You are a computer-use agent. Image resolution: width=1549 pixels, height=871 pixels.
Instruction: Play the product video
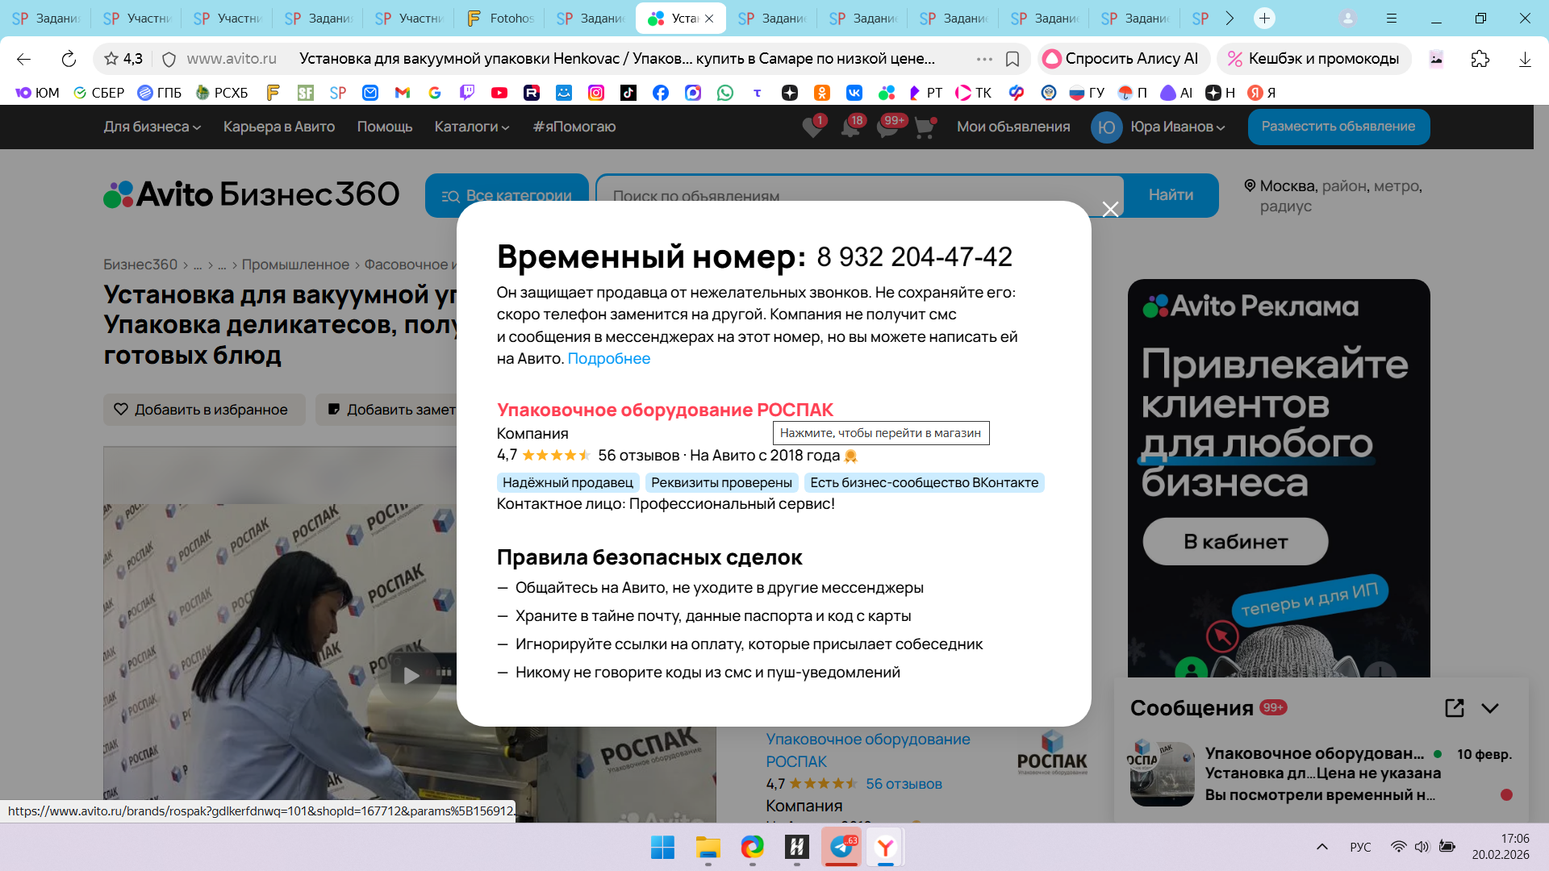pyautogui.click(x=411, y=675)
